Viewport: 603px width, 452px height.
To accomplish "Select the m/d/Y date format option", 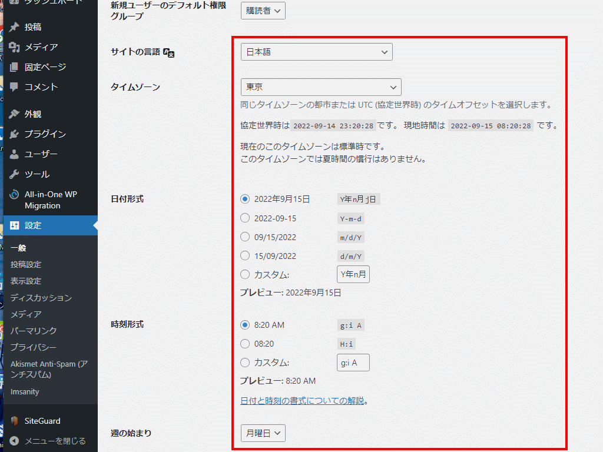I will (x=245, y=237).
